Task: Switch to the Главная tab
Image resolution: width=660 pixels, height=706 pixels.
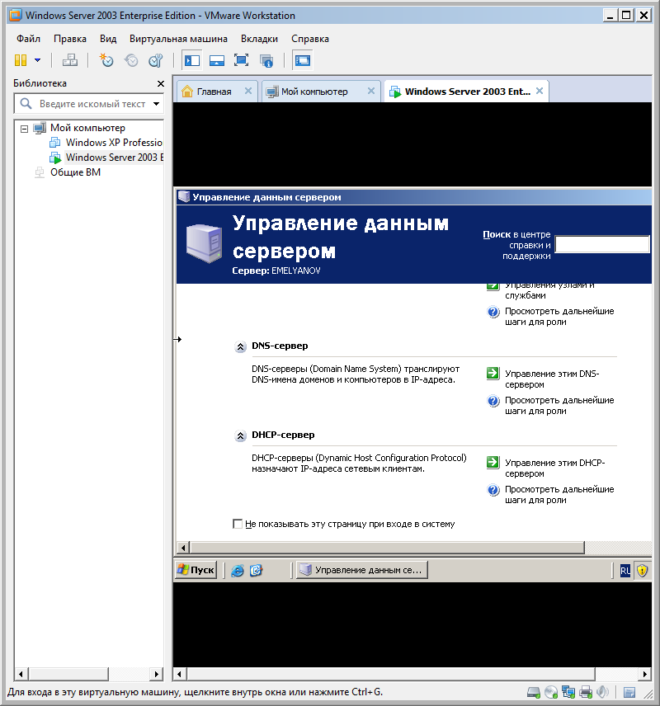Action: click(214, 92)
